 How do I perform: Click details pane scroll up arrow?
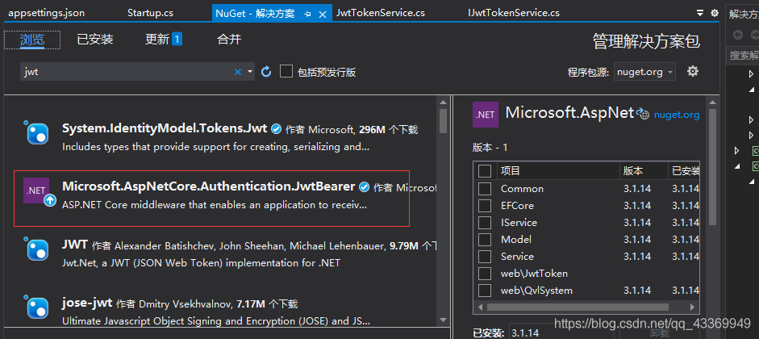(x=712, y=102)
